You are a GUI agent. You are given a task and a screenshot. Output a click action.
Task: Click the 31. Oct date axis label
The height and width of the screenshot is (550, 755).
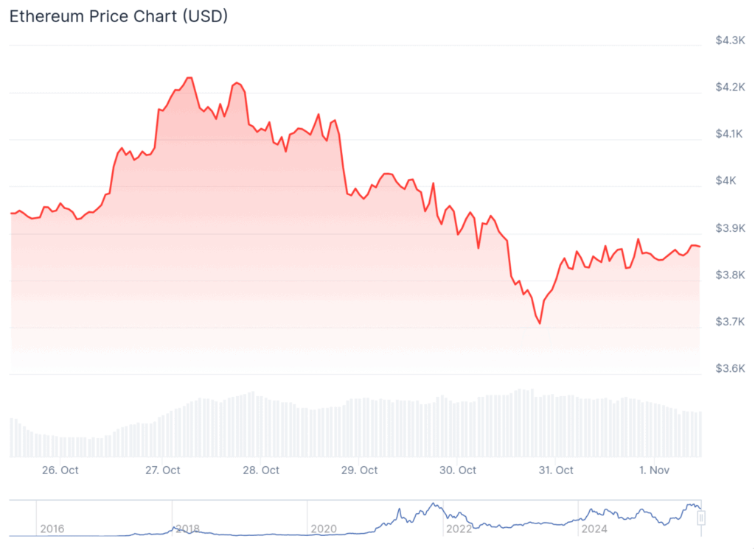click(x=556, y=470)
